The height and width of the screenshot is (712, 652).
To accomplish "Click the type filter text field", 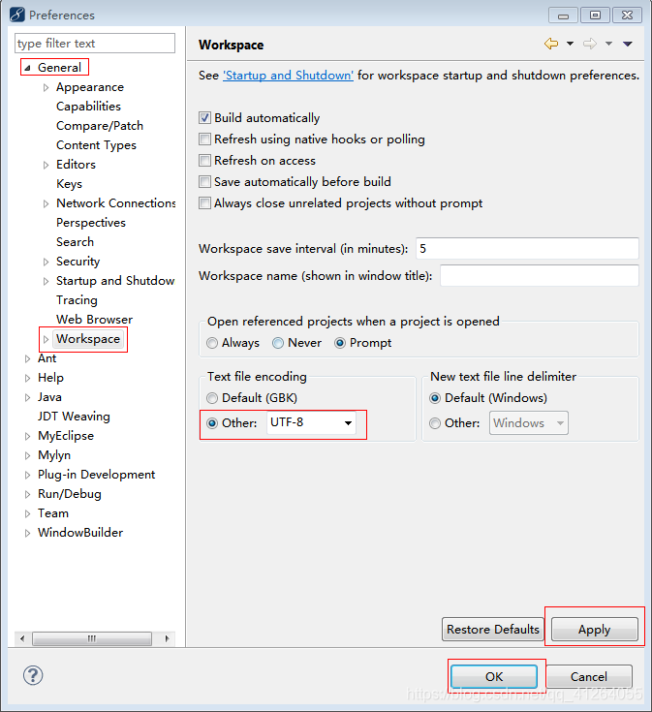I will coord(94,44).
